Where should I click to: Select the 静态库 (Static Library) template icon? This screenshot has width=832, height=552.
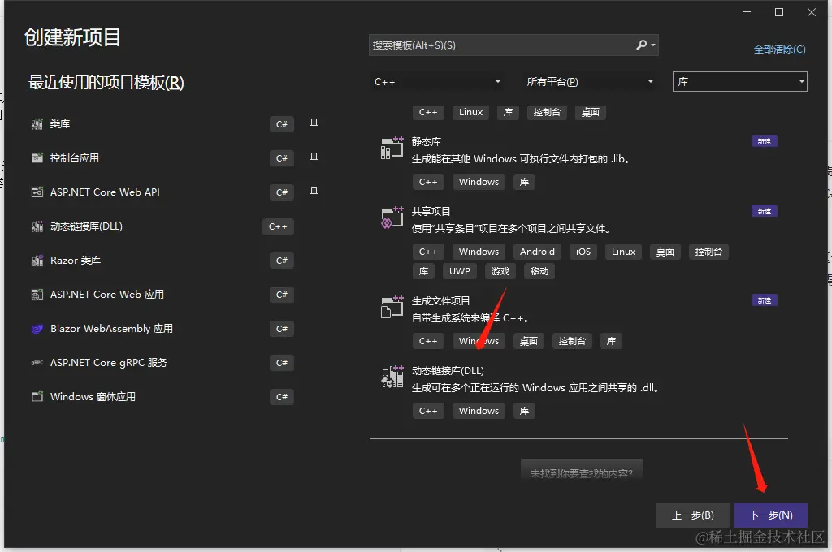pos(391,149)
